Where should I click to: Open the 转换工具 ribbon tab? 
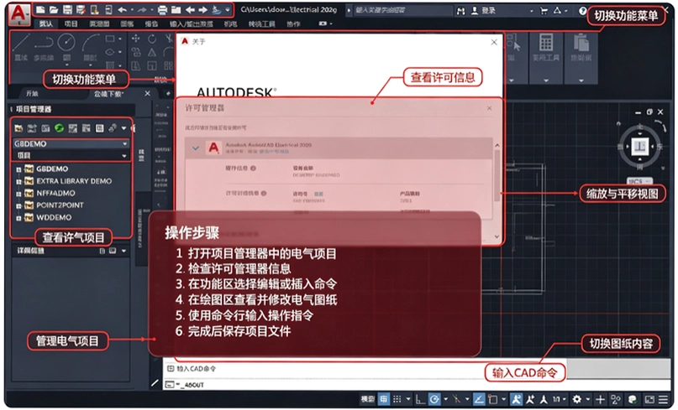261,24
